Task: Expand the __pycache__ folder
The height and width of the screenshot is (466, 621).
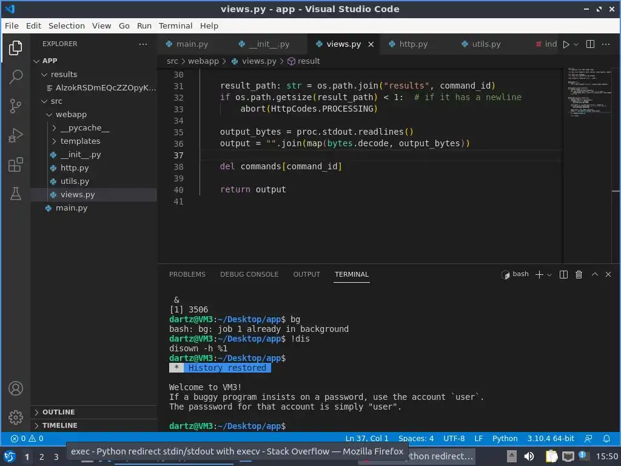Action: point(94,128)
